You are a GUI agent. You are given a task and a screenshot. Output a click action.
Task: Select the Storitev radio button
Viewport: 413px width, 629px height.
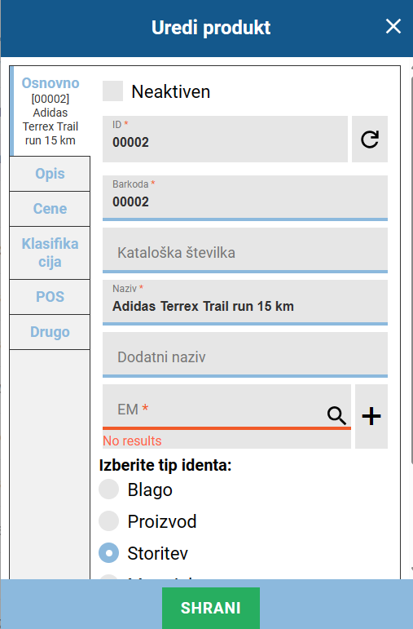109,553
